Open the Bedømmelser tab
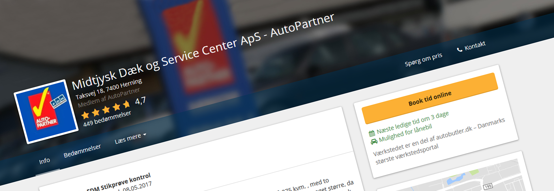The width and height of the screenshot is (554, 191). coord(82,151)
